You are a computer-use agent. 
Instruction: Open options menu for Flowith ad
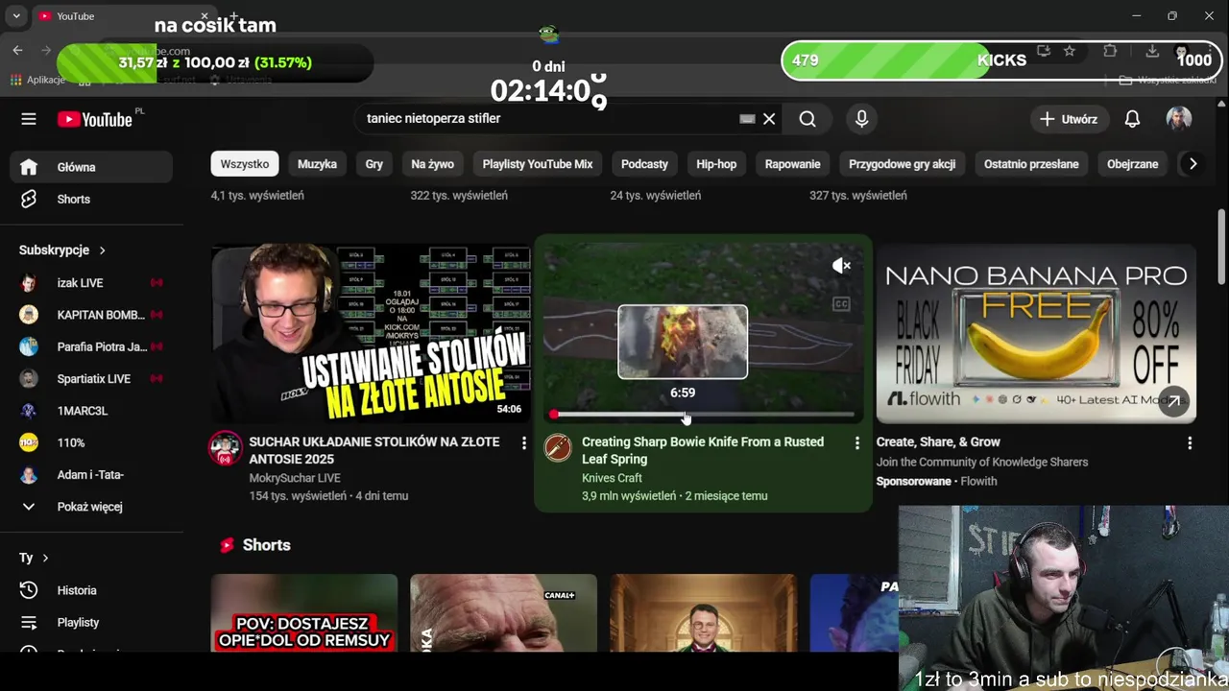click(1190, 442)
